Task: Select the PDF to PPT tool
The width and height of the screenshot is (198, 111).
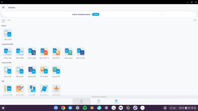Action: 56,53
